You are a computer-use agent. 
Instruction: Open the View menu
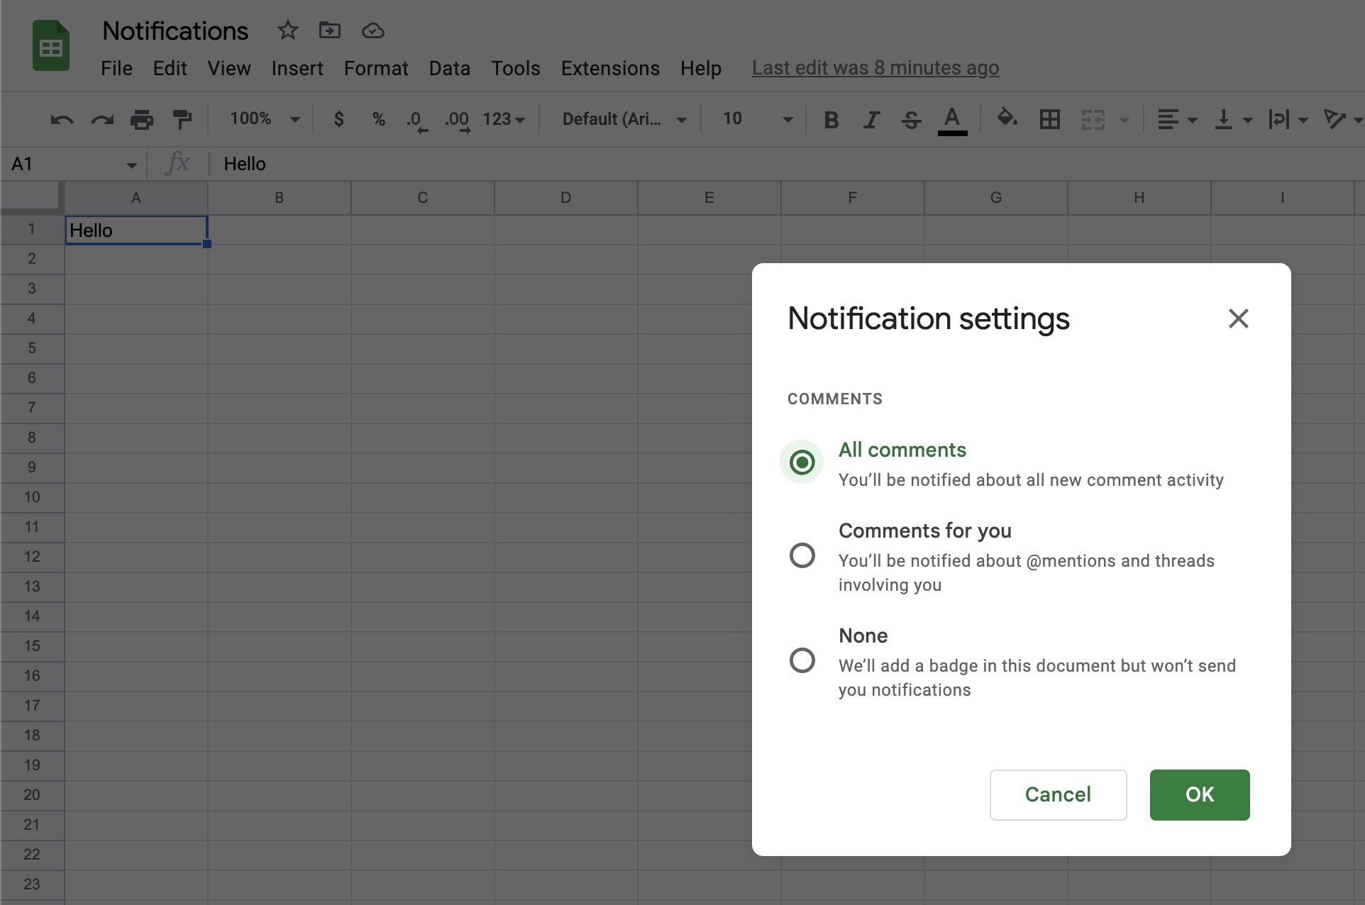(x=228, y=68)
